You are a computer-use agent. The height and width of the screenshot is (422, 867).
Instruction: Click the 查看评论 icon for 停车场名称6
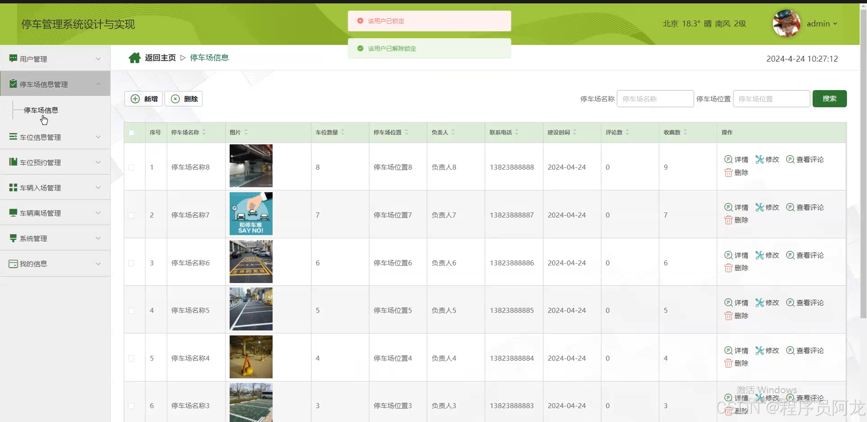pyautogui.click(x=790, y=255)
